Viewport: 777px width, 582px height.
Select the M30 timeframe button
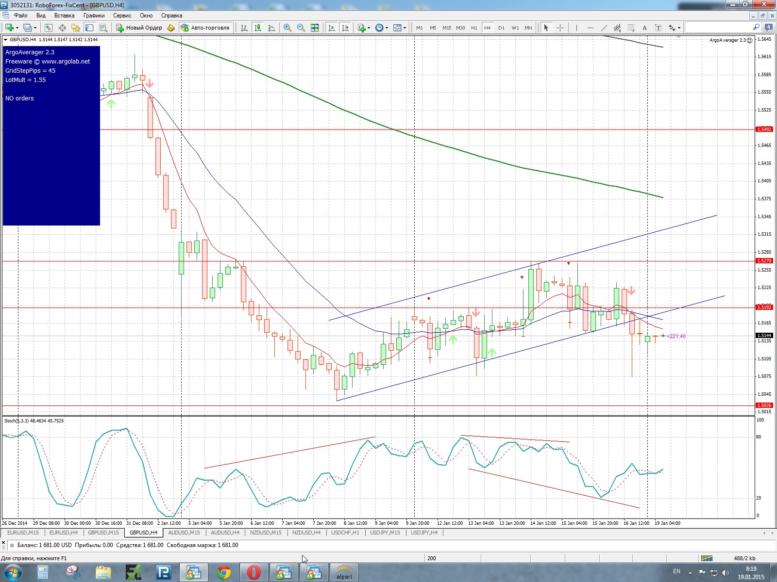pyautogui.click(x=460, y=28)
